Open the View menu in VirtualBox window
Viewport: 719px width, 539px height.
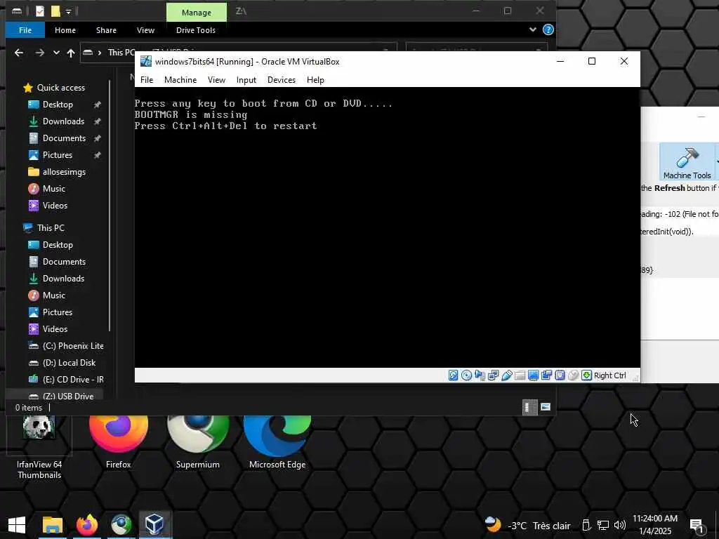coord(216,80)
